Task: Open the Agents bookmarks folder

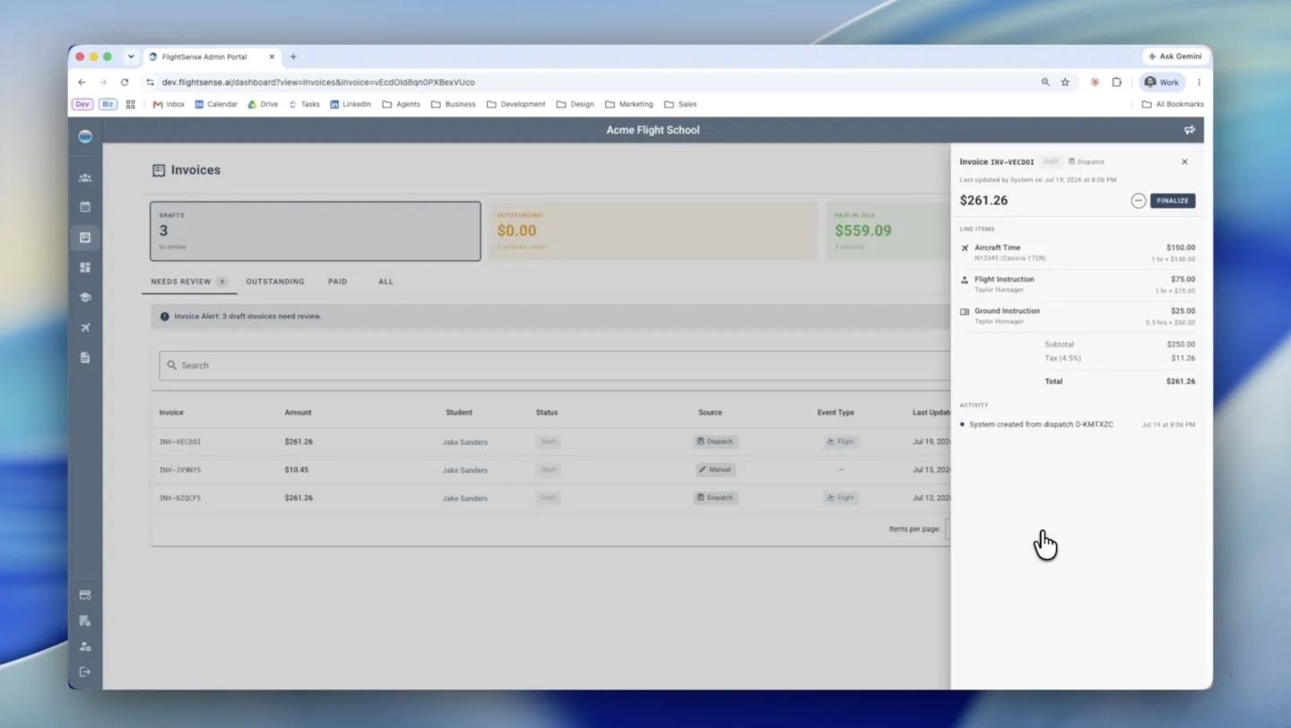Action: (x=401, y=104)
